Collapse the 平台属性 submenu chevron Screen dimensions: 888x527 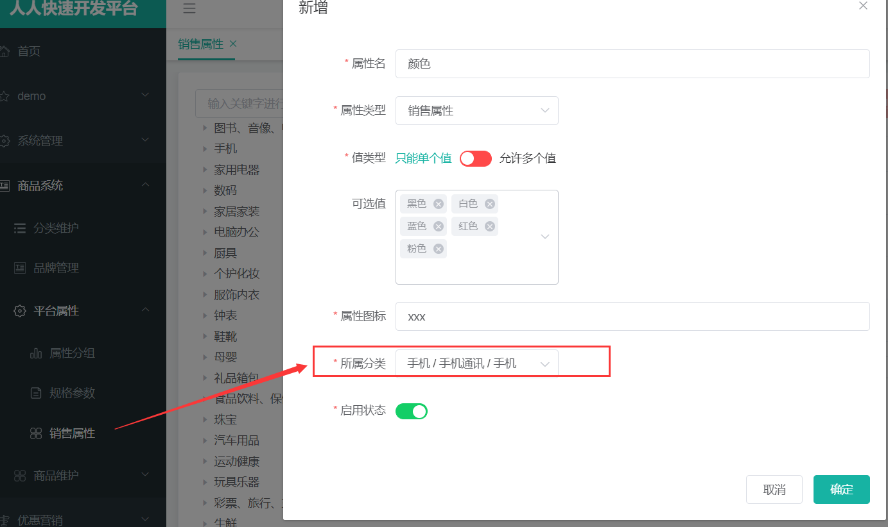pyautogui.click(x=145, y=310)
